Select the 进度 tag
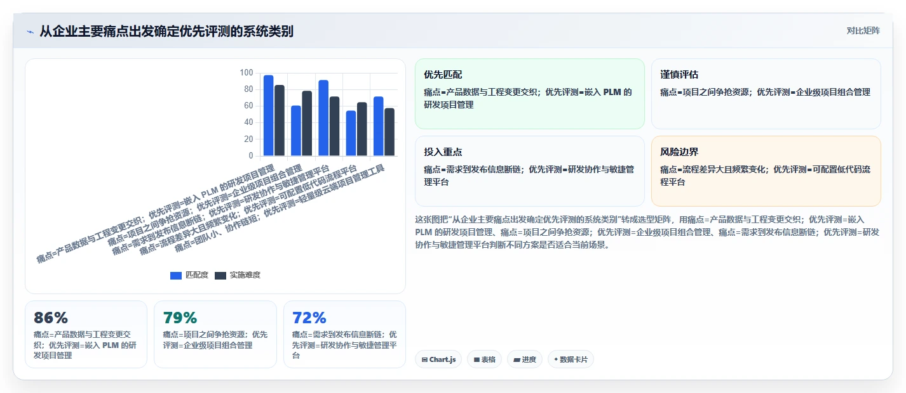The image size is (906, 393). pyautogui.click(x=525, y=359)
